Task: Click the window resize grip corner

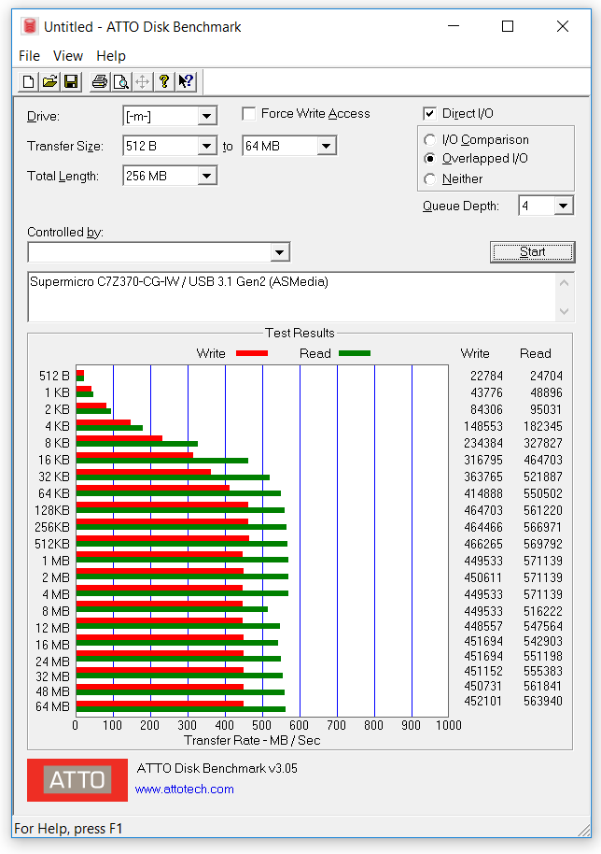Action: click(584, 830)
